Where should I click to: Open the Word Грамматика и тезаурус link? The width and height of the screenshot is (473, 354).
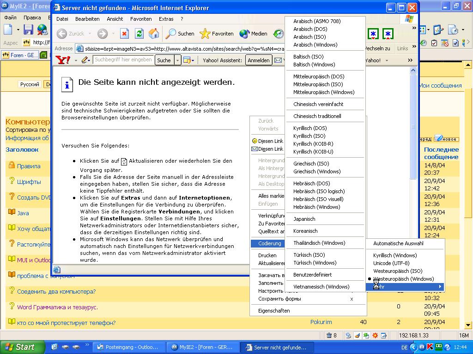[x=57, y=307]
